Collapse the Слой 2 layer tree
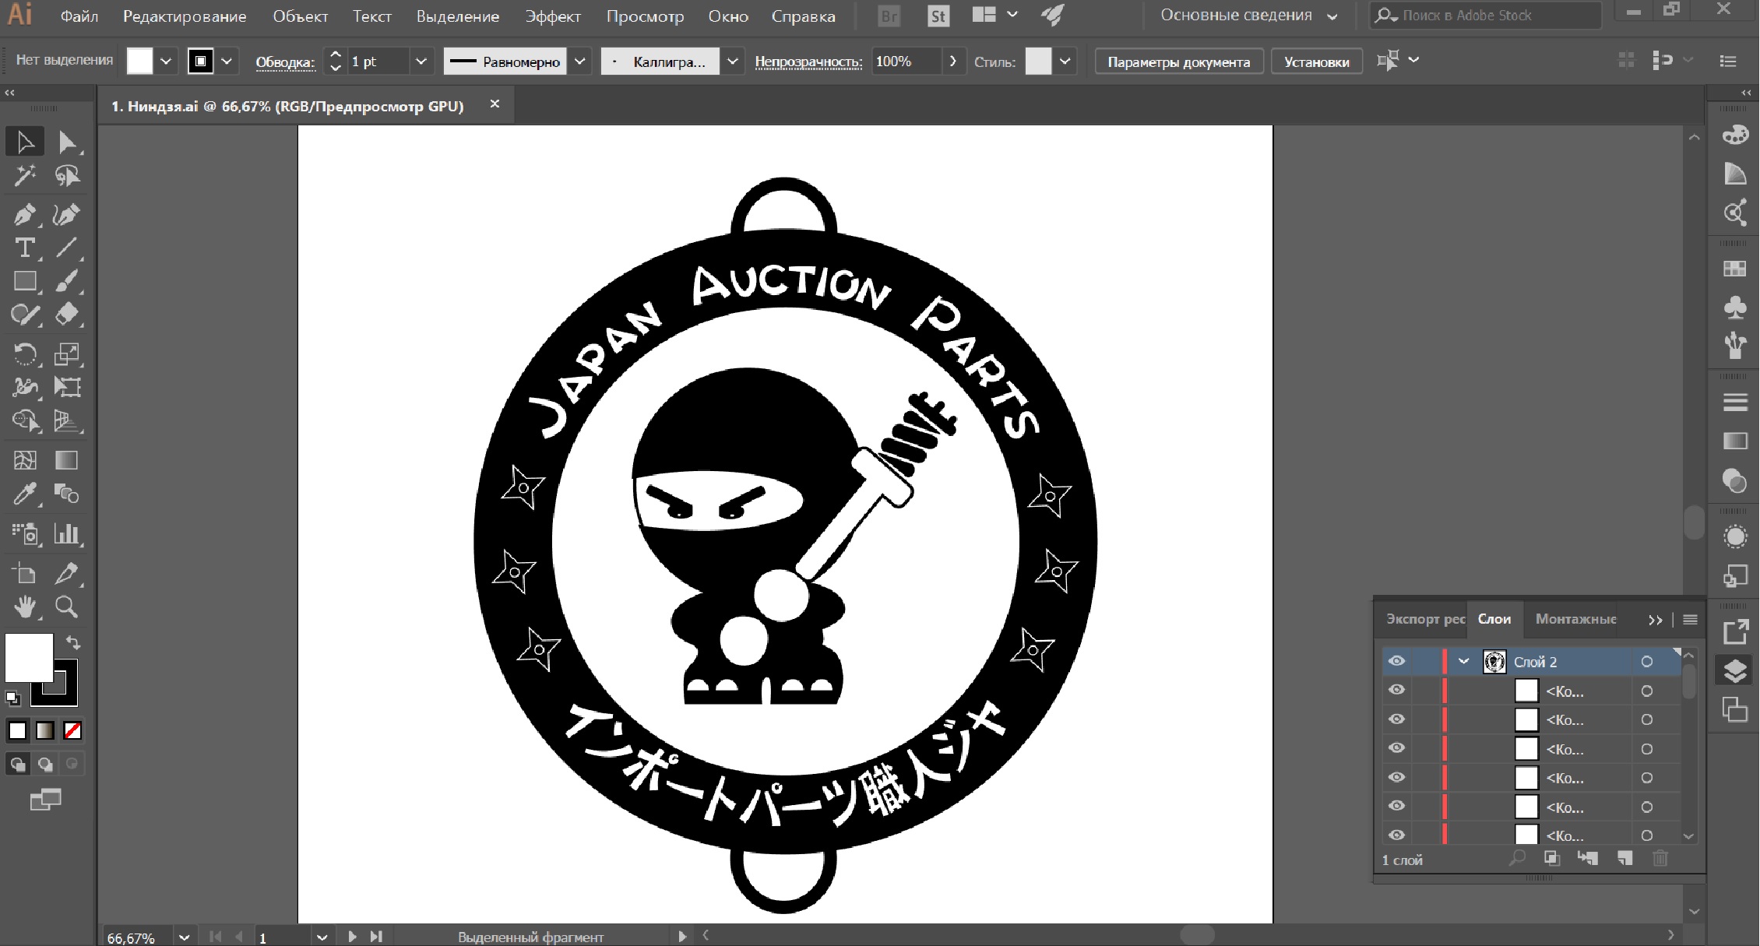This screenshot has width=1760, height=946. click(1463, 661)
